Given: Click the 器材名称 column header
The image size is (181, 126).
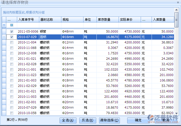Looking at the screenshot, I should [50, 20].
